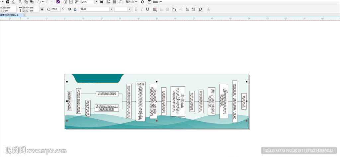This screenshot has height=157, width=340.
Task: Click the Full-screen preview icon
Action: [x=102, y=2]
